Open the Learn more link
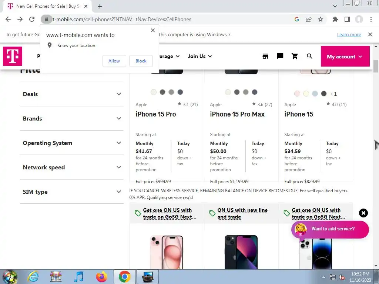Image resolution: width=379 pixels, height=284 pixels. tap(349, 34)
